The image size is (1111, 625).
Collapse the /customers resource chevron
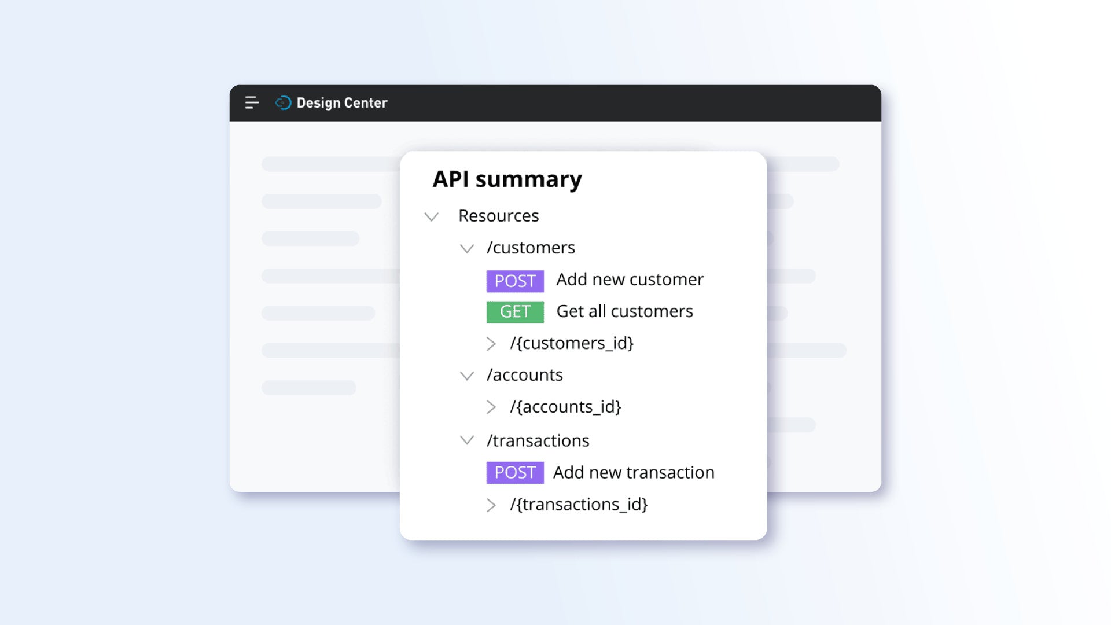(x=467, y=249)
